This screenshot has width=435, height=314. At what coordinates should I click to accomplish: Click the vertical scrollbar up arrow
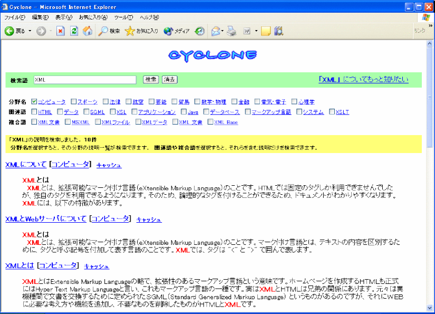430,44
